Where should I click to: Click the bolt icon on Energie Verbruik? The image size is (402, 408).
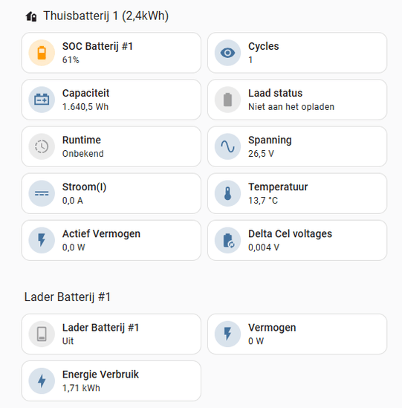point(42,381)
